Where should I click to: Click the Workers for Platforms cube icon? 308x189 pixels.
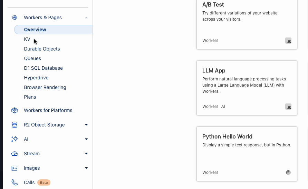tap(15, 110)
